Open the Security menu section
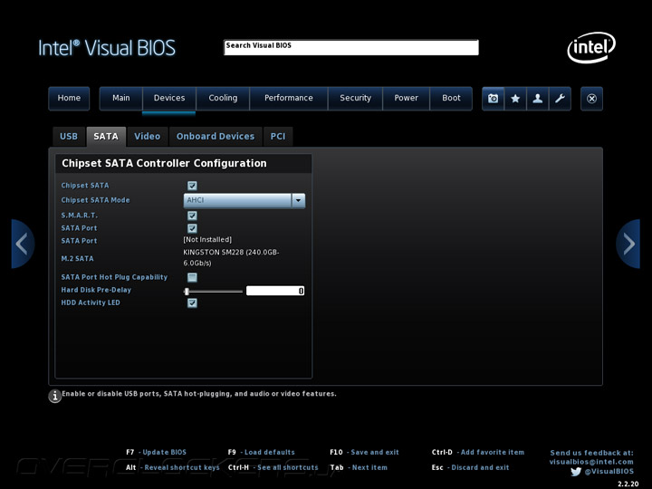This screenshot has height=489, width=652. click(x=356, y=99)
